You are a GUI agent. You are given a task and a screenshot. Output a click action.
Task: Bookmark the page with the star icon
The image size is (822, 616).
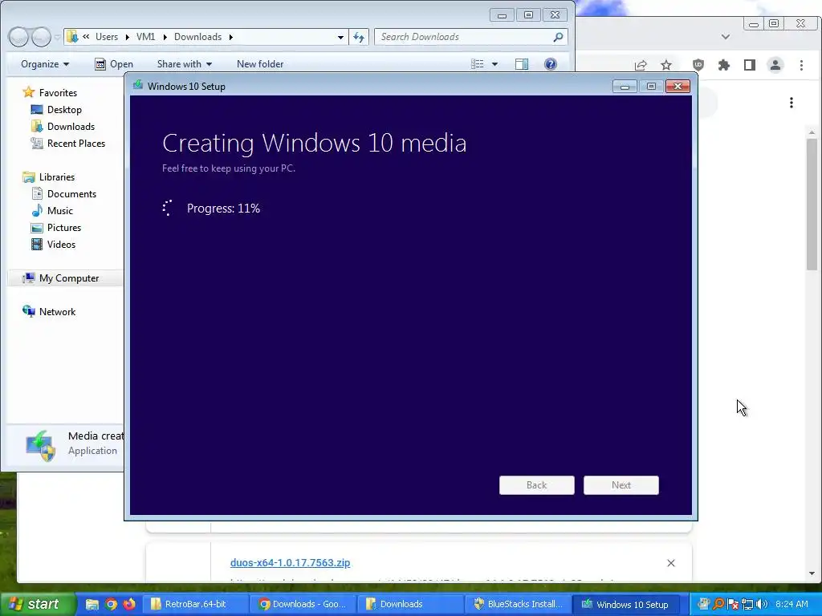point(665,65)
